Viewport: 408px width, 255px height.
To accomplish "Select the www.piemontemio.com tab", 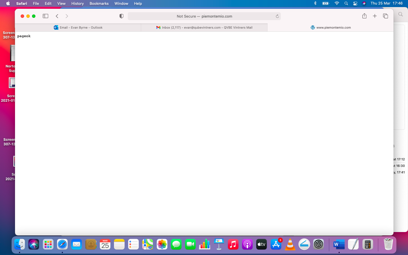I will pos(330,27).
